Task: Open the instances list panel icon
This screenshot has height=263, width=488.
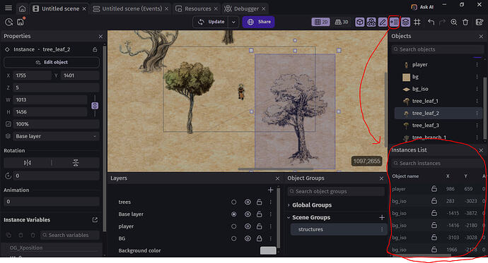Action: tap(394, 22)
